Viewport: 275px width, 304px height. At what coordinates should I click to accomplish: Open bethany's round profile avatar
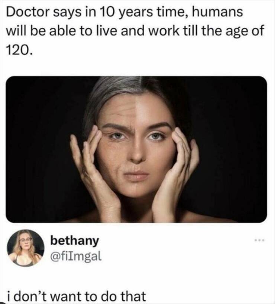(26, 248)
